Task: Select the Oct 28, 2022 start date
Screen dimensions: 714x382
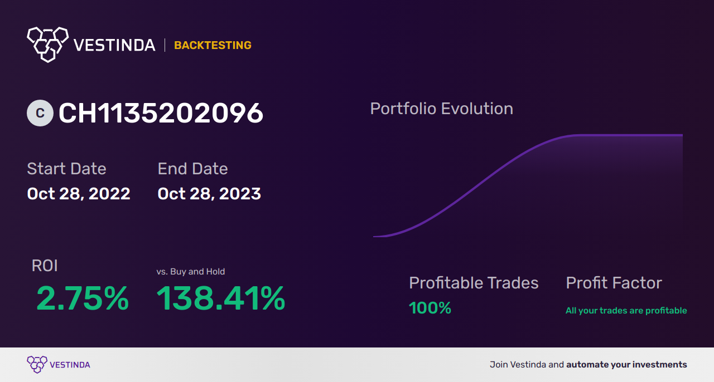Action: (x=79, y=194)
